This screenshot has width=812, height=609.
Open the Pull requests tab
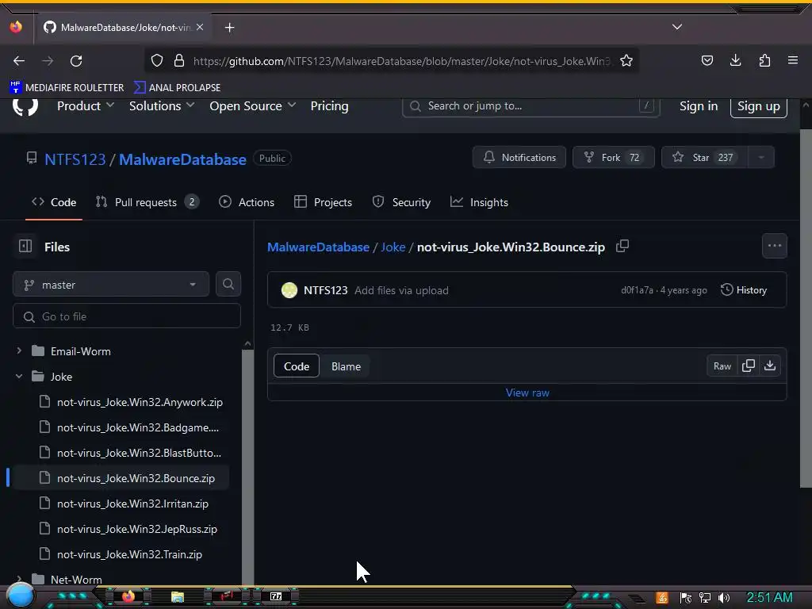tap(147, 202)
